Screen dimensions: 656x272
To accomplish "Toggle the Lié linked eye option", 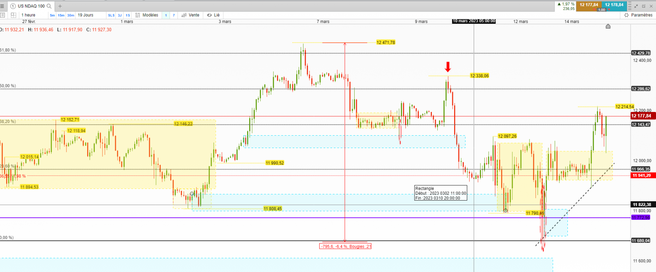I will pyautogui.click(x=214, y=15).
